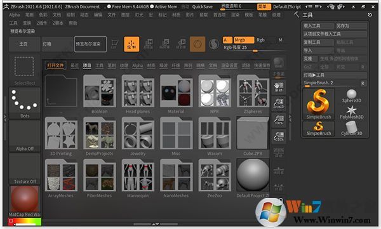Viewport: 381px width, 229px height.
Task: Click the 导入 button
Action: point(318,51)
